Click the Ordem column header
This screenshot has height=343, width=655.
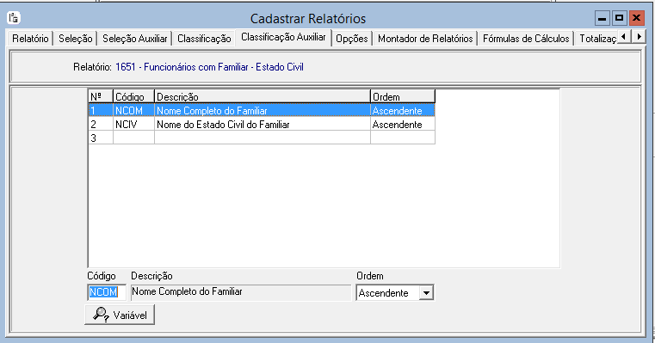[403, 97]
